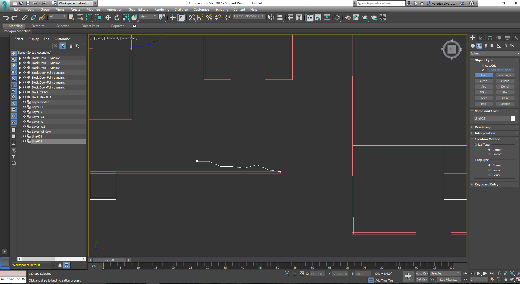Click the Select and Rotate tool
The image size is (520, 284).
[117, 18]
